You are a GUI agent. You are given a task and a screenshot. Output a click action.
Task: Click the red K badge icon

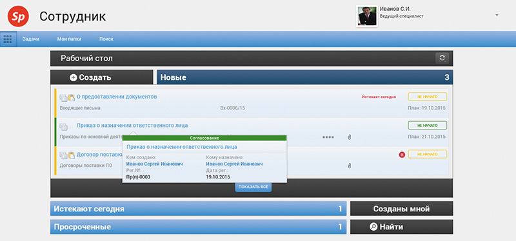[402, 155]
